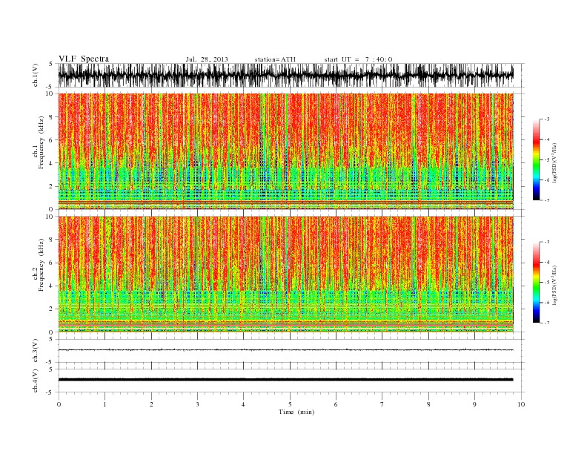This screenshot has width=587, height=454.
Task: Click the ch.2 'Frequency (kHz)' axis label
Action: click(42, 265)
